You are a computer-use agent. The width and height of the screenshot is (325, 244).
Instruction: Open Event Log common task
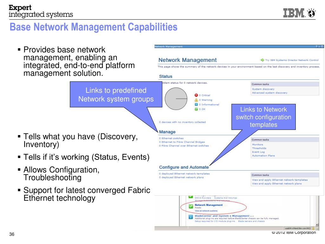coord(258,152)
